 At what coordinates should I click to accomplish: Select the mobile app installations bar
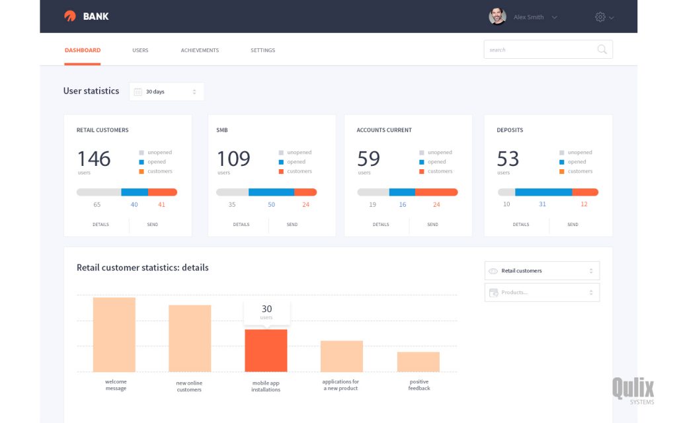point(266,350)
